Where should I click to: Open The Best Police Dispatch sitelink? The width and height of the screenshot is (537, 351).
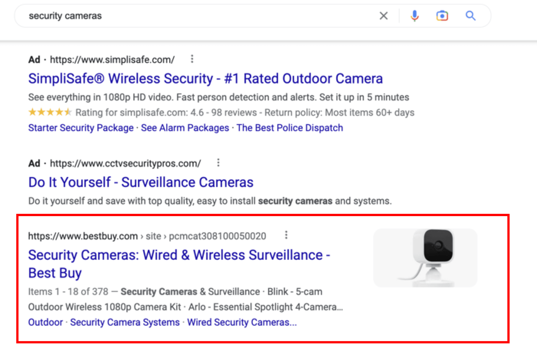point(290,128)
